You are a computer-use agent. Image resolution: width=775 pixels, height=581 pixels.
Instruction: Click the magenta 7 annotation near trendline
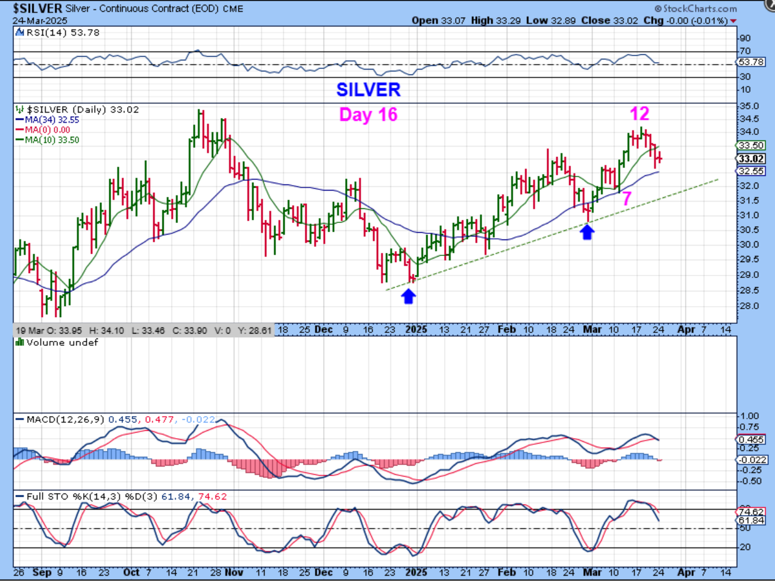pyautogui.click(x=626, y=198)
